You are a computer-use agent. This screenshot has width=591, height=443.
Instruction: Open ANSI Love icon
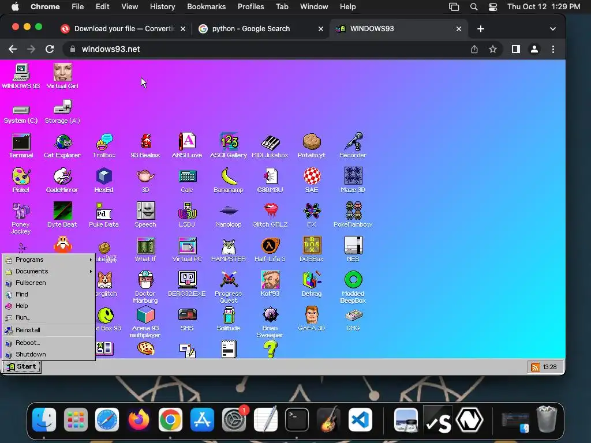click(187, 146)
